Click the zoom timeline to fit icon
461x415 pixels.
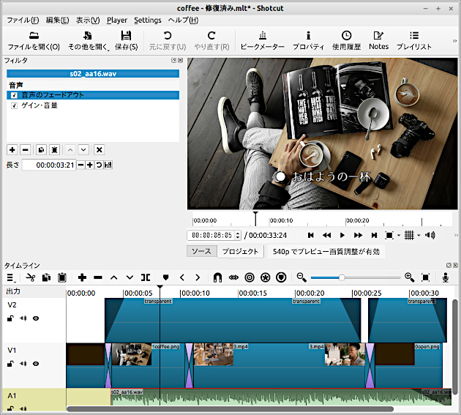click(425, 277)
